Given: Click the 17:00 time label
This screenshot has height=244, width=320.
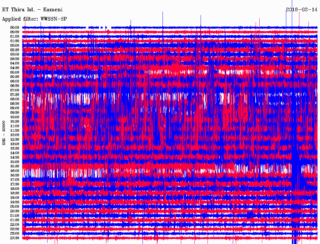Looking at the screenshot, I should 15,180.
